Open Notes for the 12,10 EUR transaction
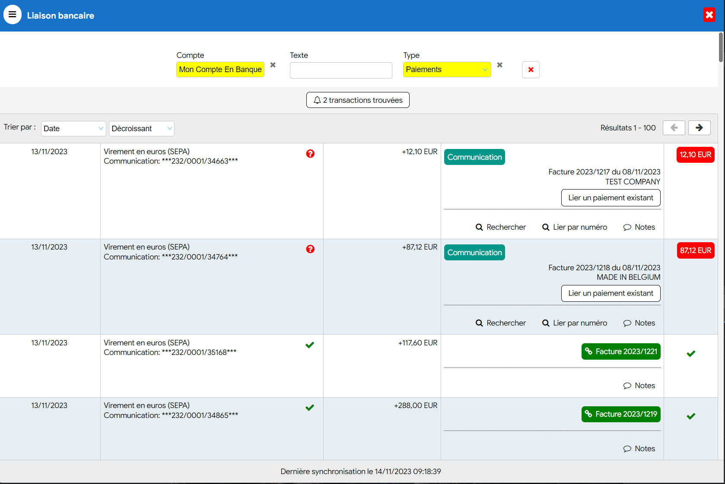 [639, 227]
